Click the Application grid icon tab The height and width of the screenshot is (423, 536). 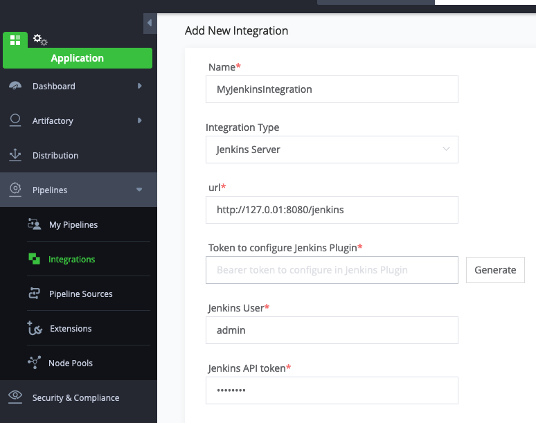[15, 40]
